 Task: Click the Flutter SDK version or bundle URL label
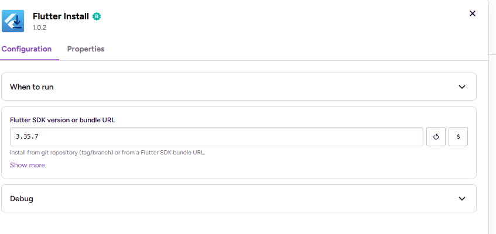(x=63, y=120)
